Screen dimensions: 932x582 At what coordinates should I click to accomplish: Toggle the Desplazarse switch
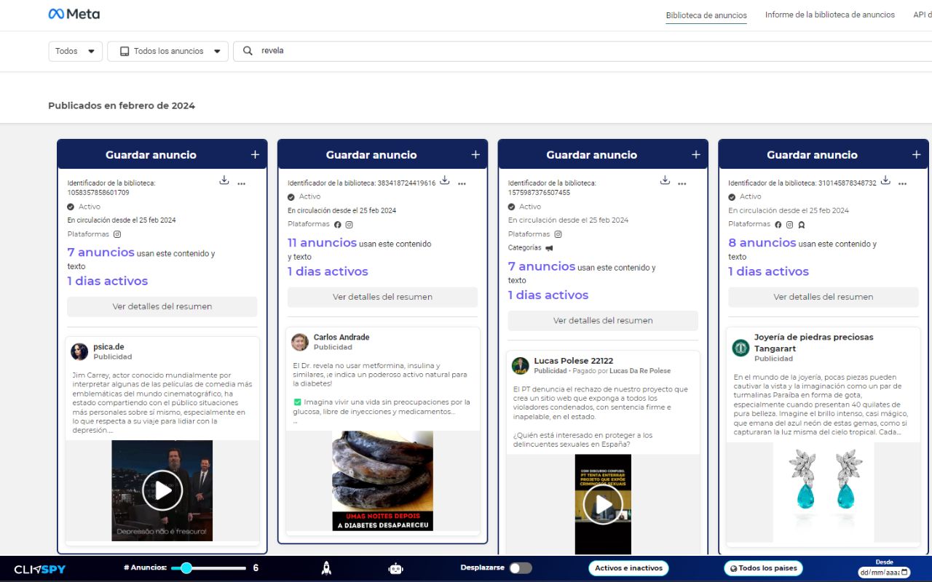520,568
